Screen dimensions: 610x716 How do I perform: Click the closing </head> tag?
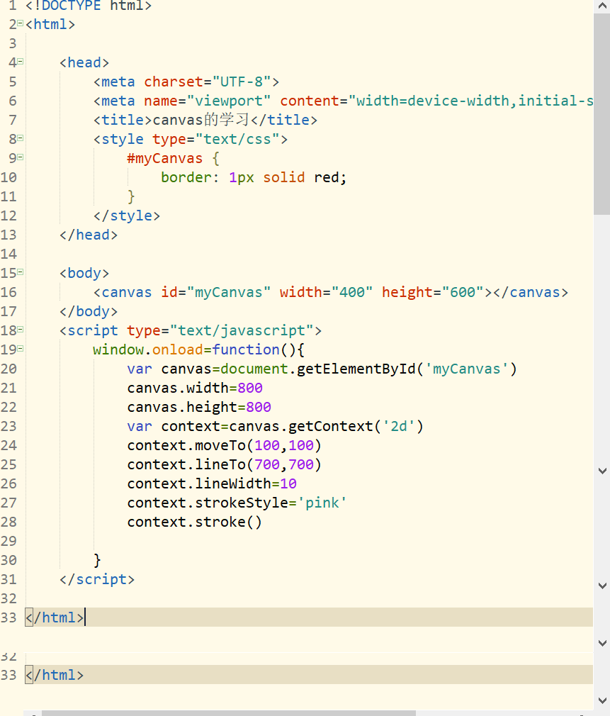point(89,235)
